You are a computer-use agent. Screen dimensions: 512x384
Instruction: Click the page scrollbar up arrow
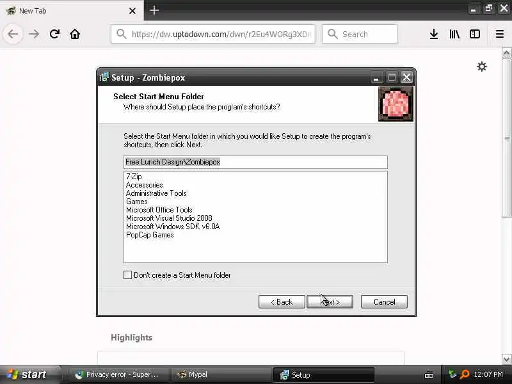[x=506, y=53]
